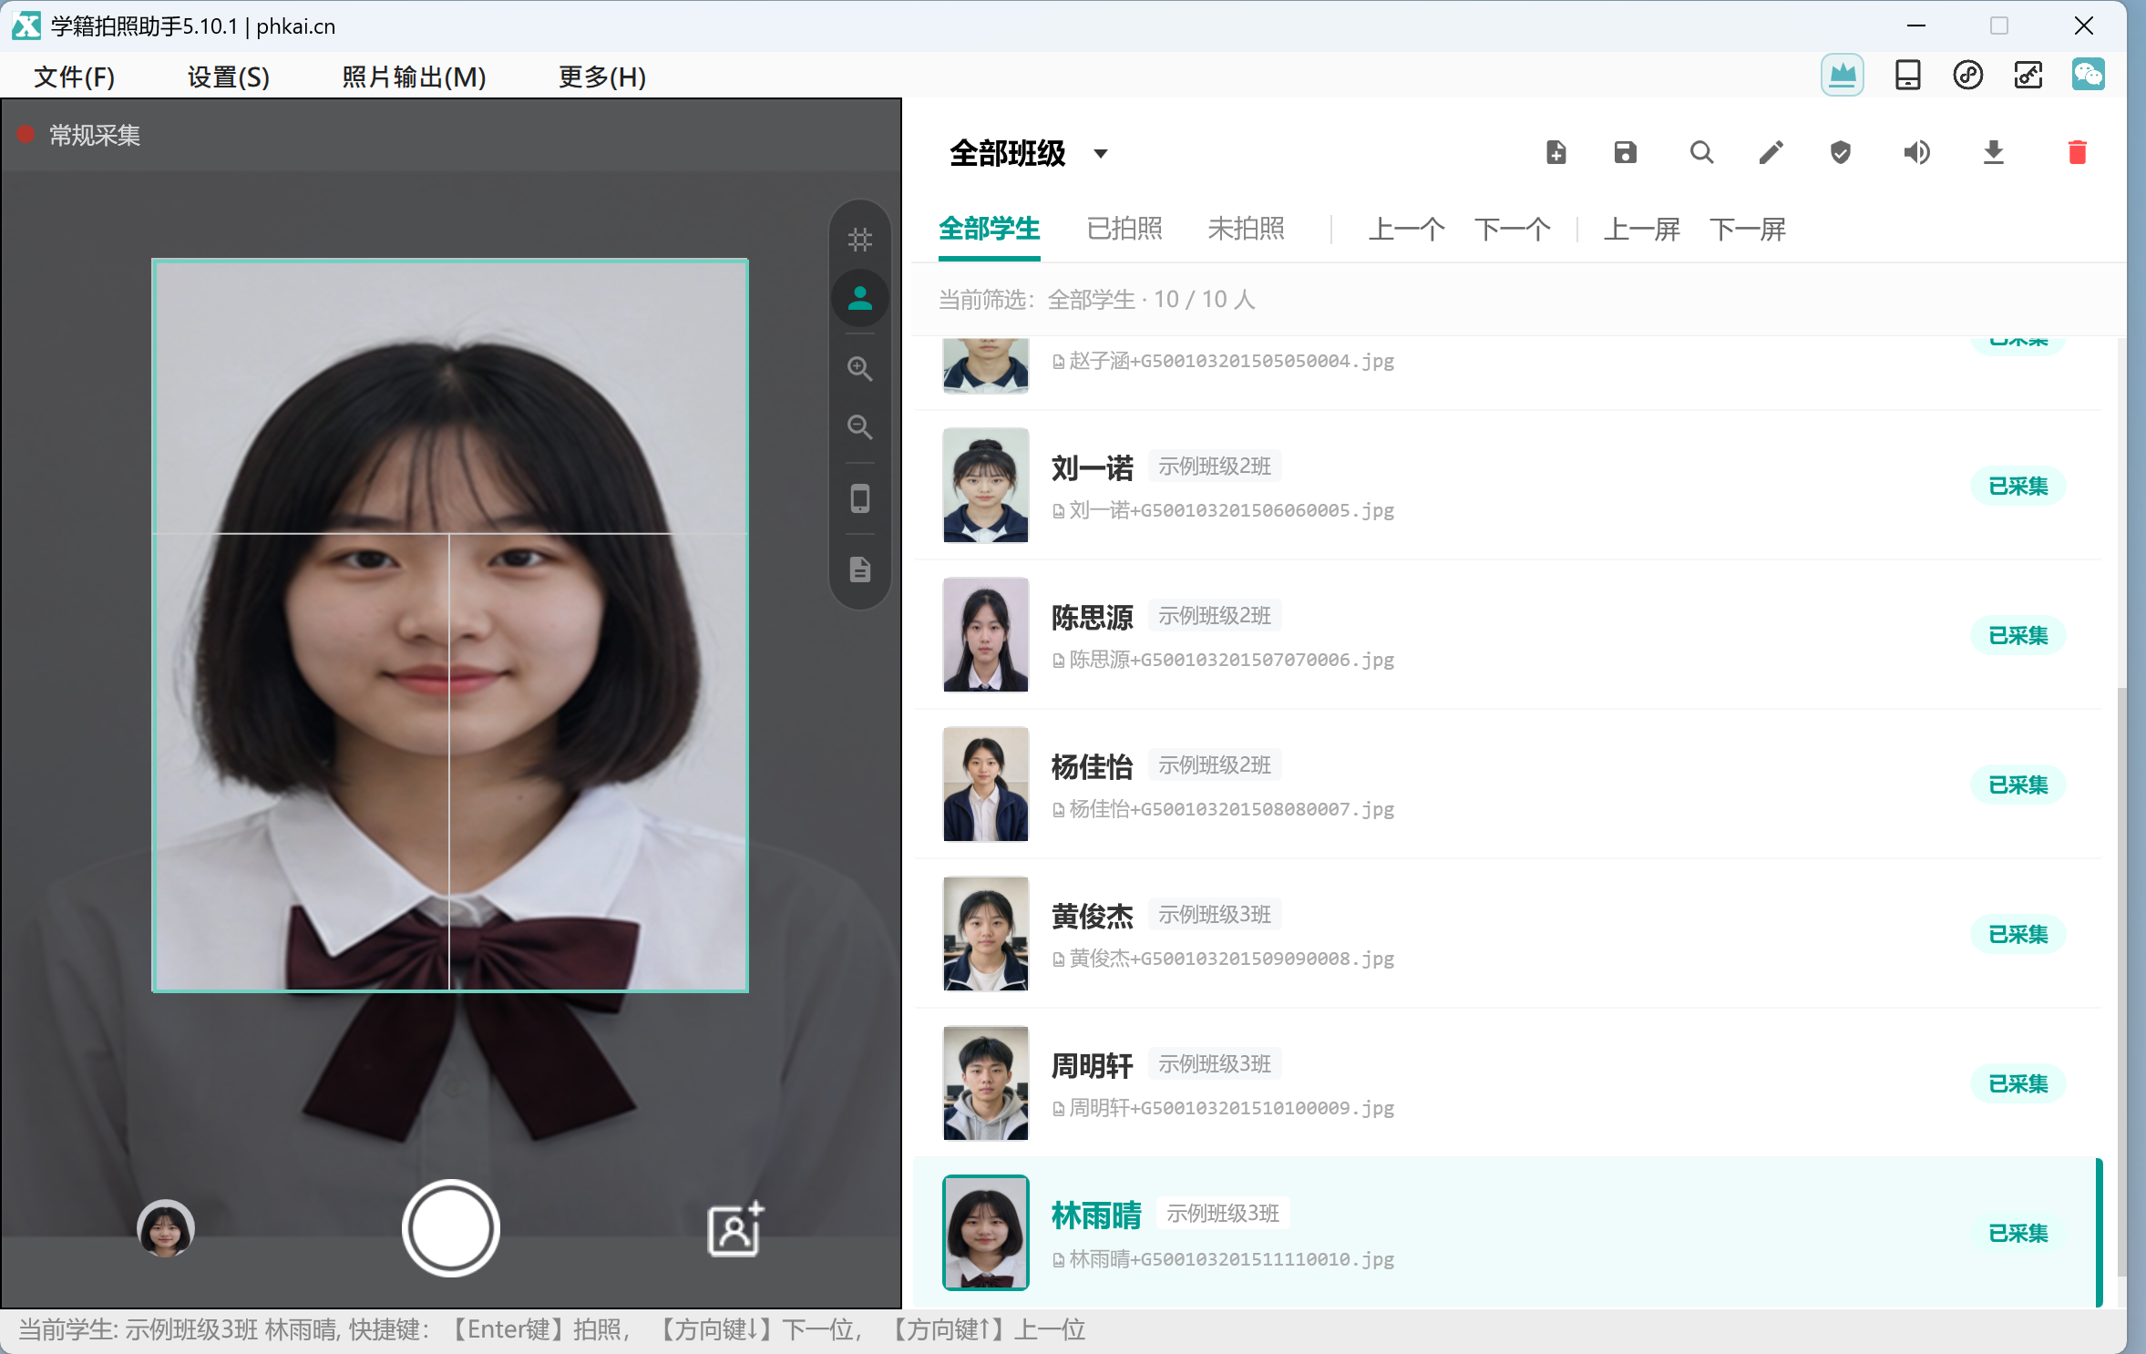
Task: Open last captured photo circular thumbnail
Action: (x=165, y=1229)
